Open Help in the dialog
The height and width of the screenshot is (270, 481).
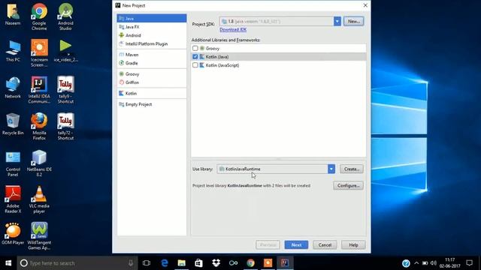click(x=353, y=245)
